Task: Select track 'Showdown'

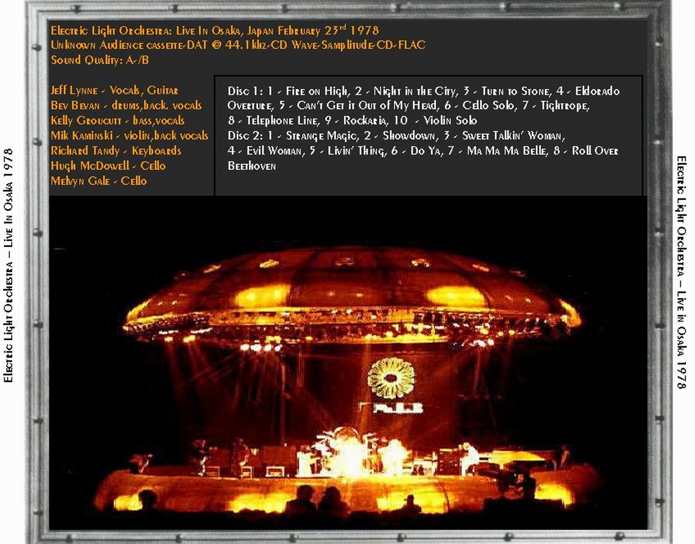Action: pos(409,136)
